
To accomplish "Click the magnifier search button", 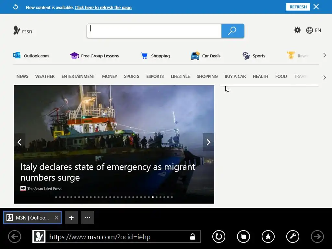I will [233, 31].
